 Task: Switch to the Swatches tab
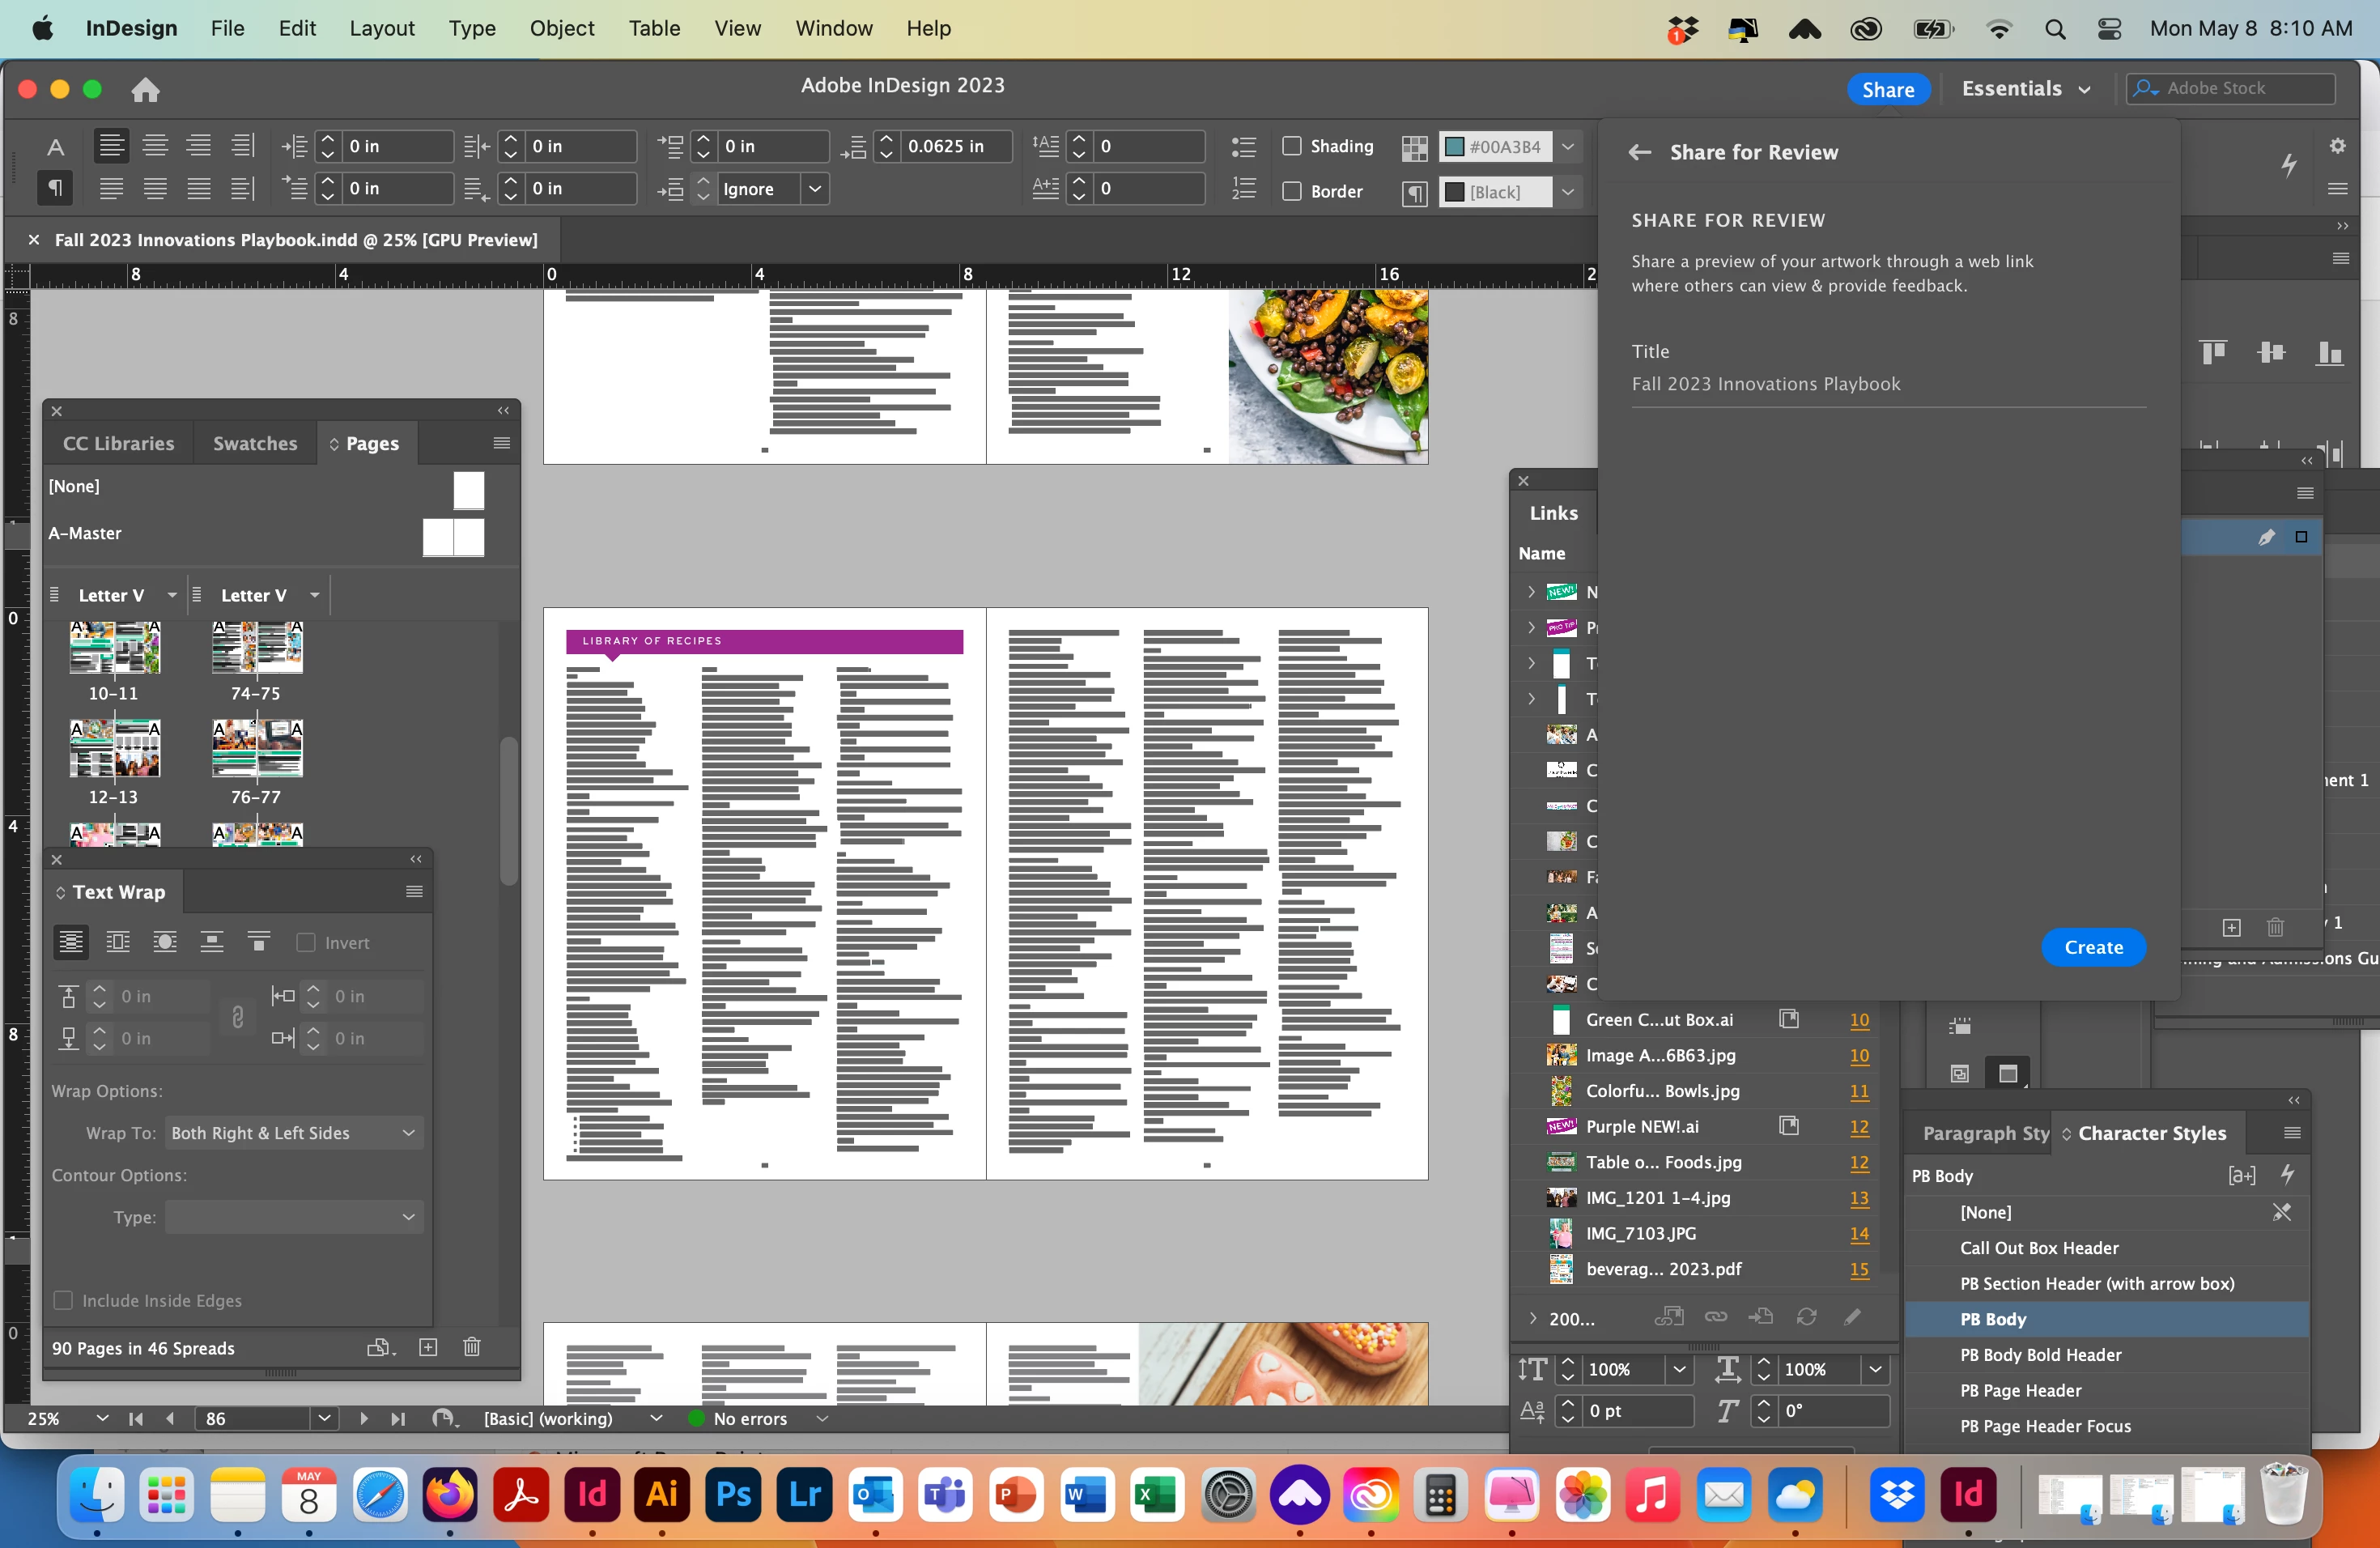coord(254,443)
